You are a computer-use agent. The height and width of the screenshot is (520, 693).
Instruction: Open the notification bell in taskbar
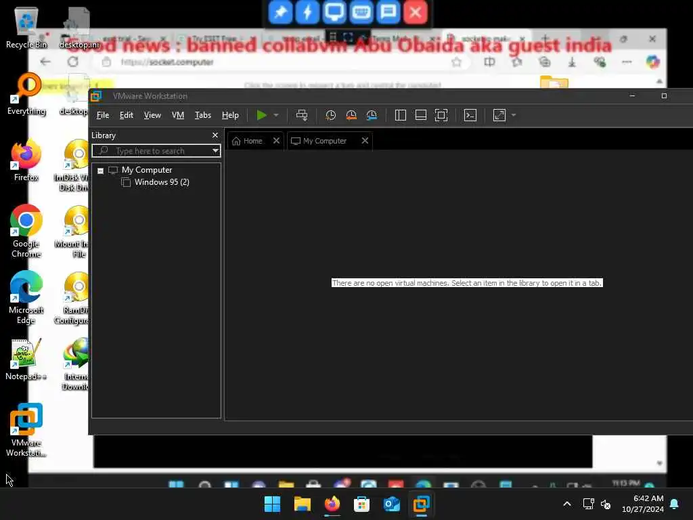point(674,504)
